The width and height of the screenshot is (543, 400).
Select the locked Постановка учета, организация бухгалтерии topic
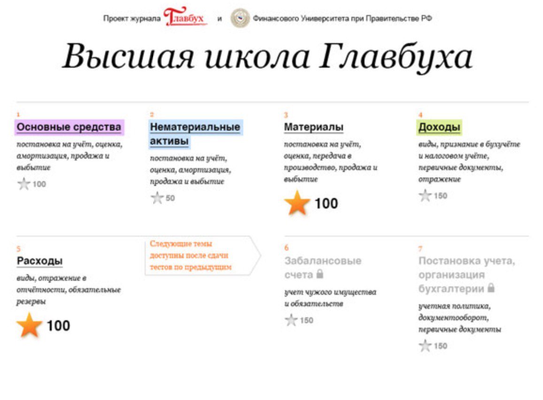pos(466,275)
